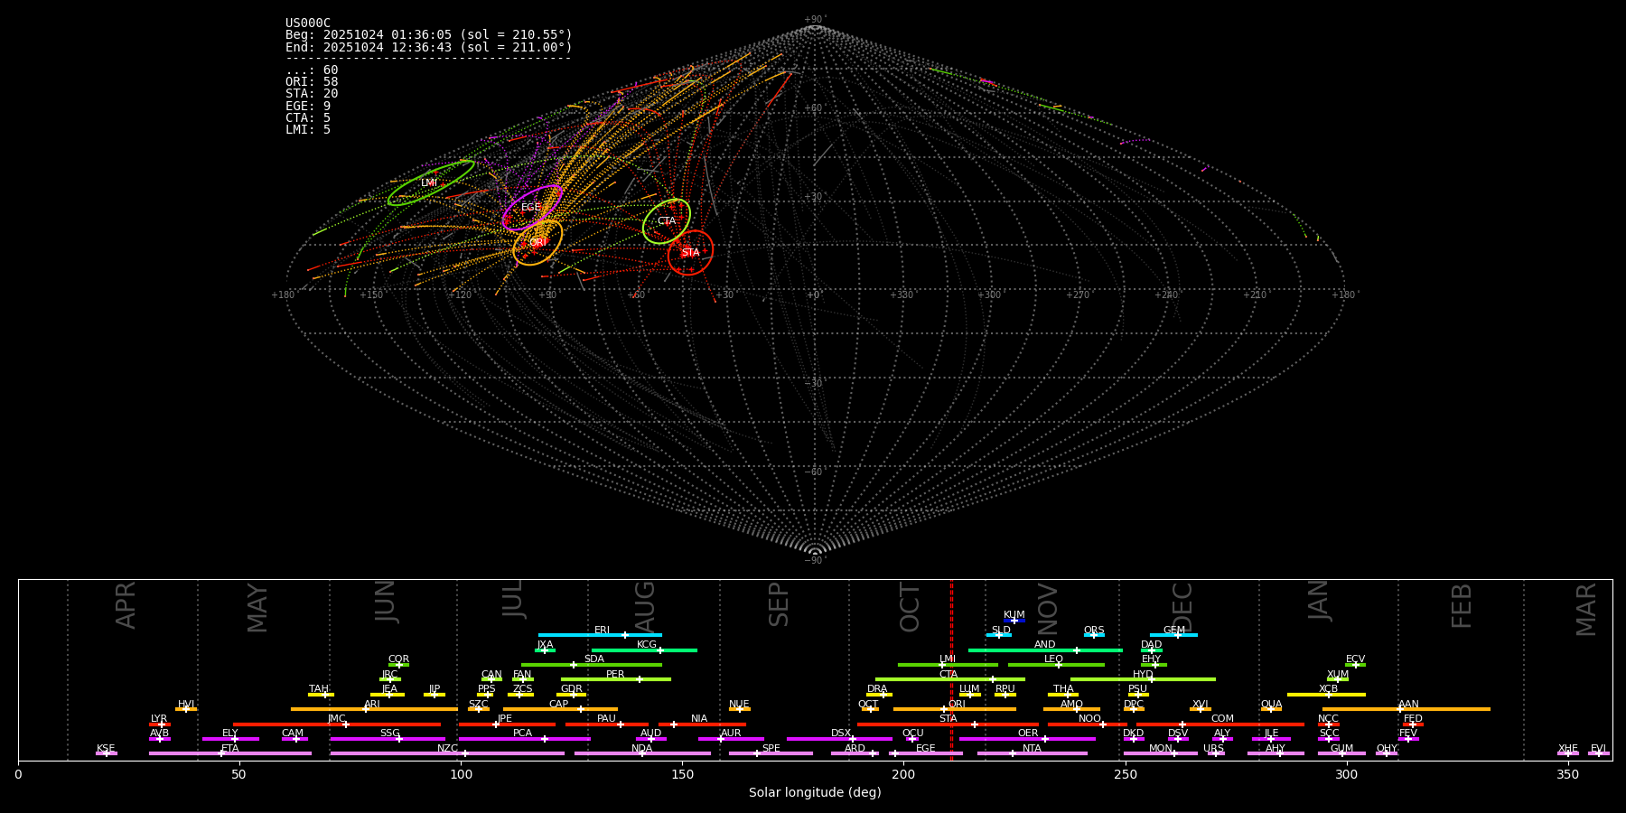Image resolution: width=1626 pixels, height=813 pixels.
Task: Click the 'ORI: 58' count in legend
Action: [x=312, y=82]
